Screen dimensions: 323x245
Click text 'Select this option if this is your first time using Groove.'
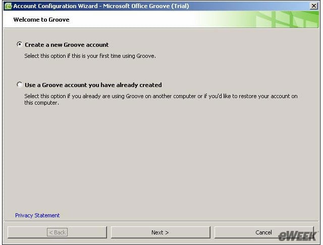pos(90,56)
